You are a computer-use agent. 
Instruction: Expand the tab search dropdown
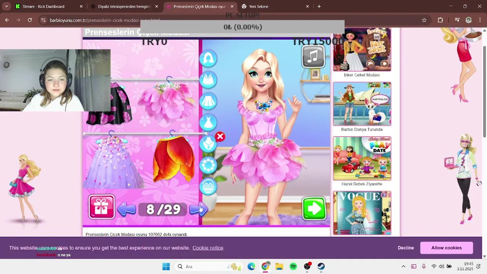pos(6,6)
